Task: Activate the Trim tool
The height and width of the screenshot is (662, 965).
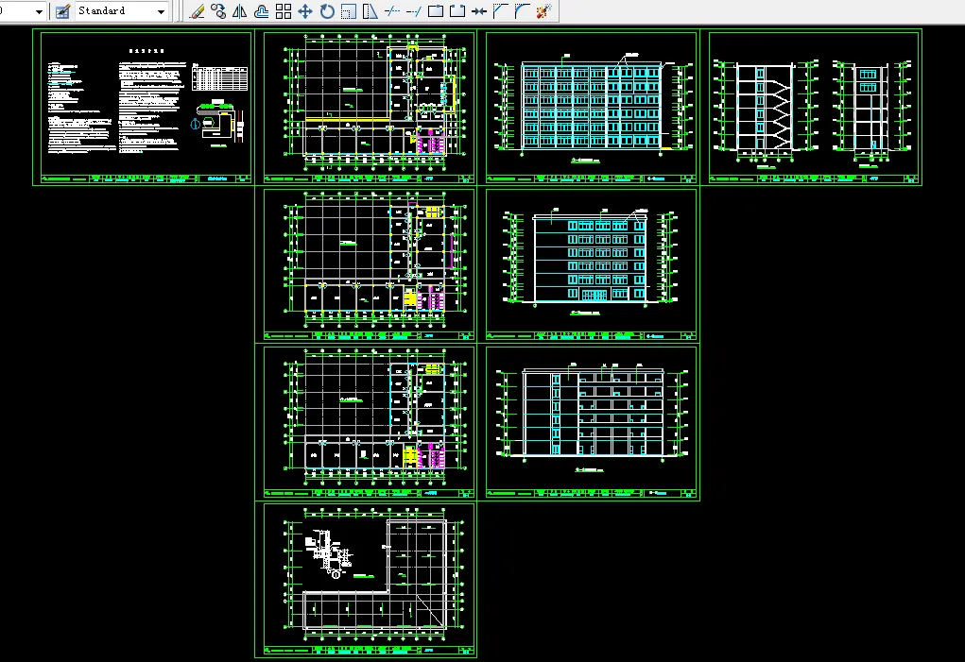Action: (392, 11)
